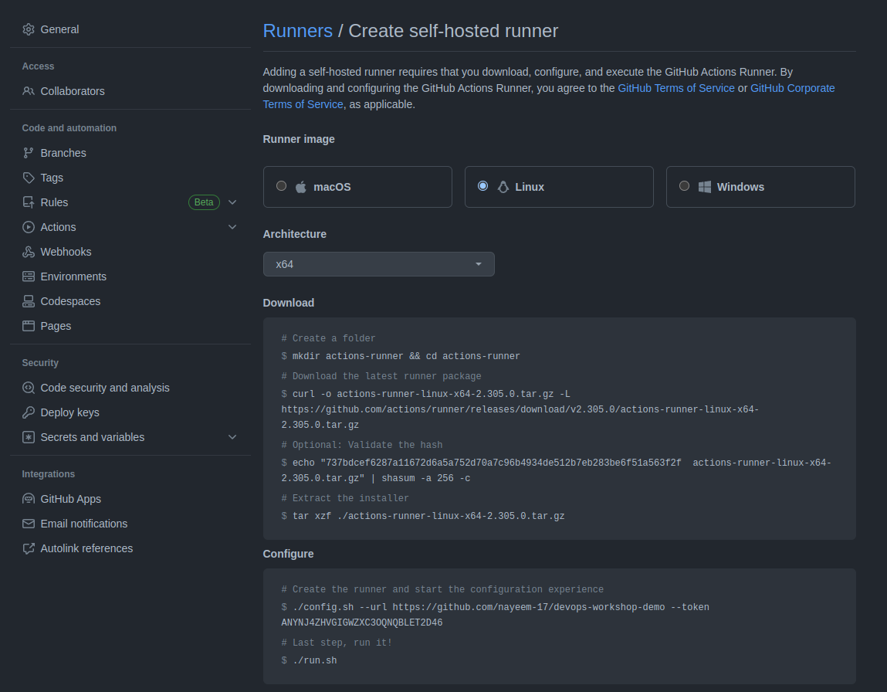Open the Architecture x64 dropdown
Screen dimensions: 887x692
[378, 264]
